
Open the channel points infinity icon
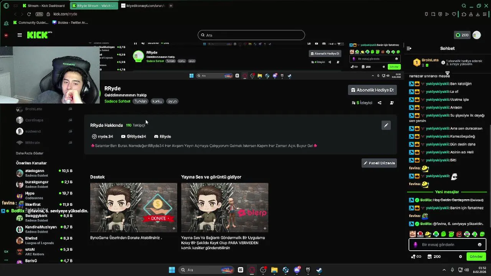tap(417, 257)
